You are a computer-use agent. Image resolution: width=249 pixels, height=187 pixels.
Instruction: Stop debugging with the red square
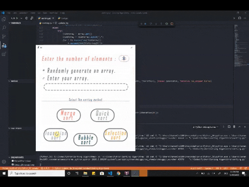172,24
